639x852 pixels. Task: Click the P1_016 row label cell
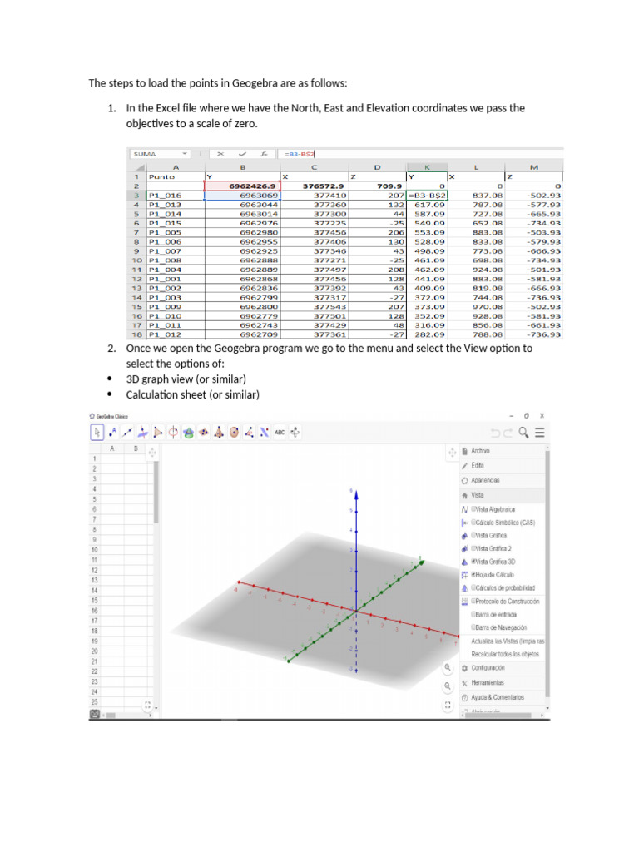point(176,195)
